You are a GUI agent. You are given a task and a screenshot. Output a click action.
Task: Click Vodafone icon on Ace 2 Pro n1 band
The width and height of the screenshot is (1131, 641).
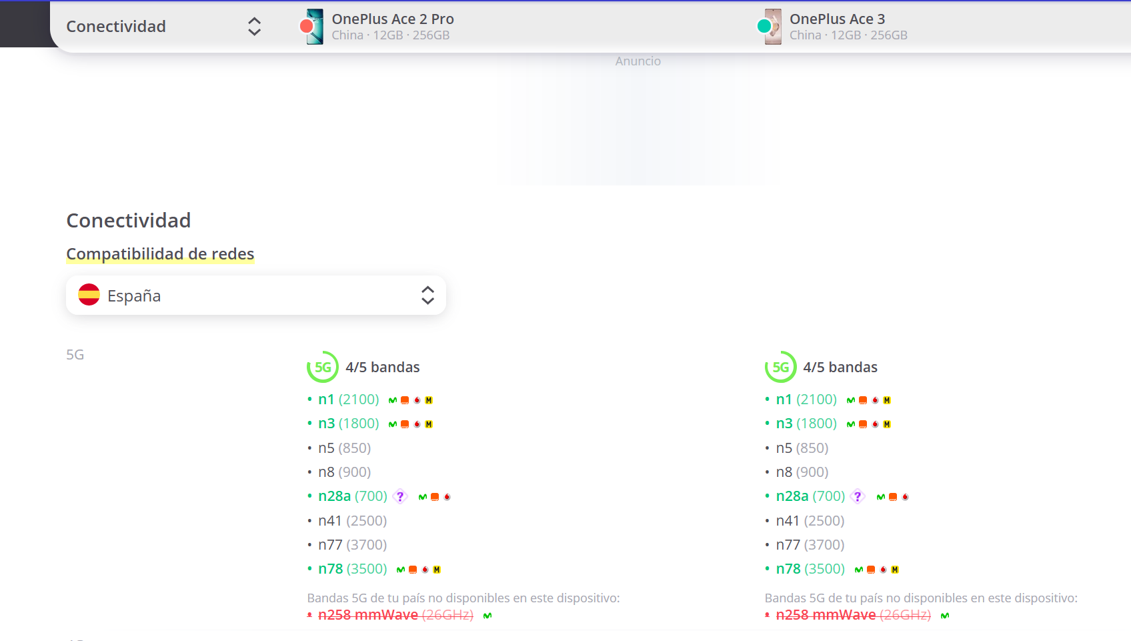tap(417, 400)
